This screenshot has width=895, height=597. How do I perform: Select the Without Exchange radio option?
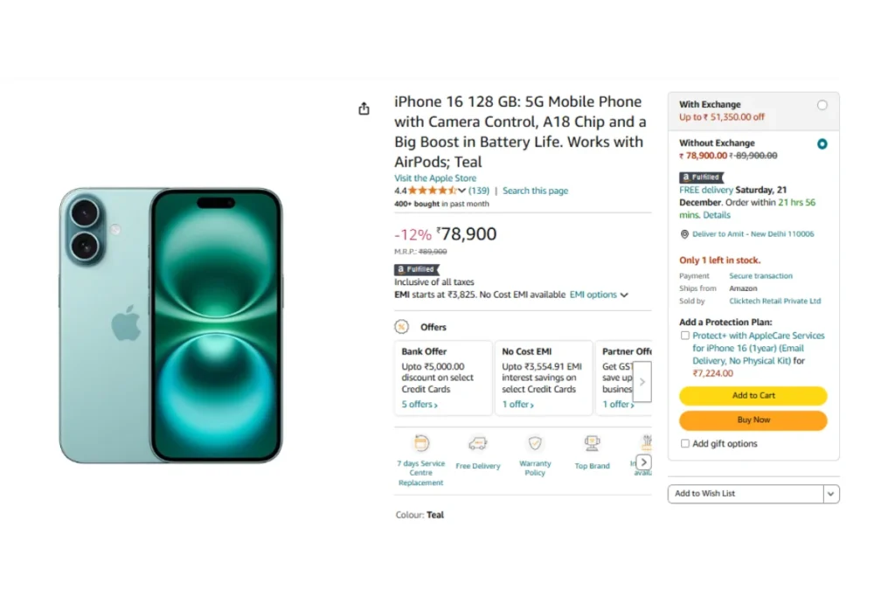tap(822, 144)
